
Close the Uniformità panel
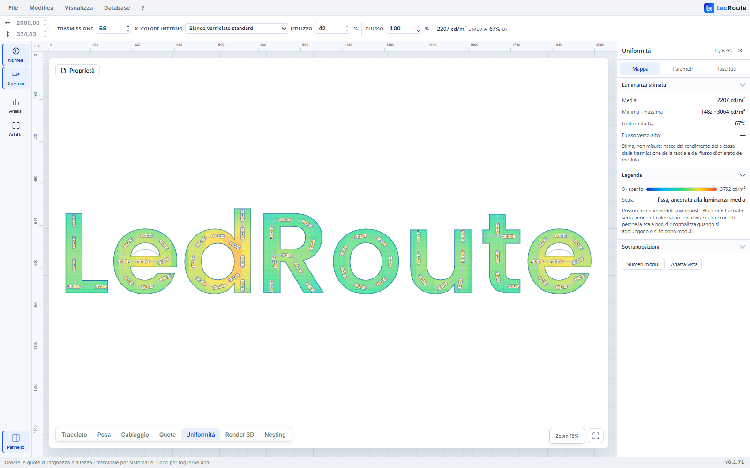740,51
